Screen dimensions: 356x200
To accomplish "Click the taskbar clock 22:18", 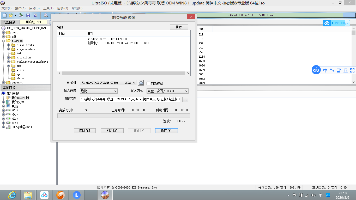I will (342, 193).
